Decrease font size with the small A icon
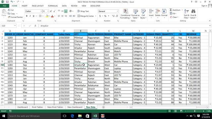Screen dimensions: 212x119 (54, 11)
